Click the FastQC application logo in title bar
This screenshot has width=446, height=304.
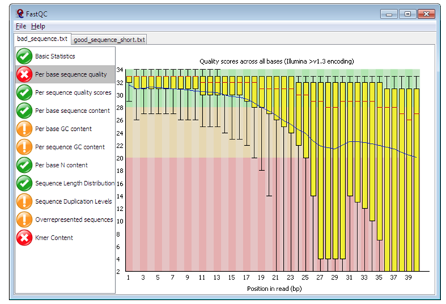click(20, 14)
